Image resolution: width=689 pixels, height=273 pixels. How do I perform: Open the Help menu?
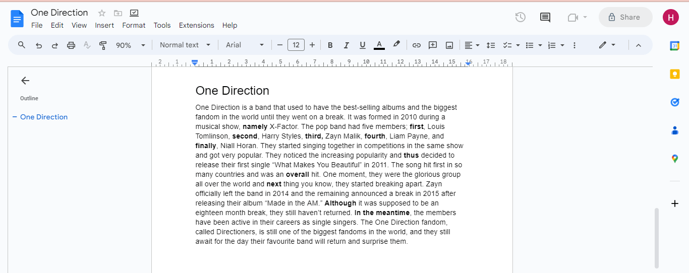(229, 25)
